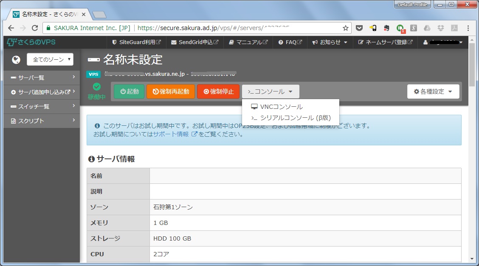Click the さくらのVPS logo

tap(31, 42)
